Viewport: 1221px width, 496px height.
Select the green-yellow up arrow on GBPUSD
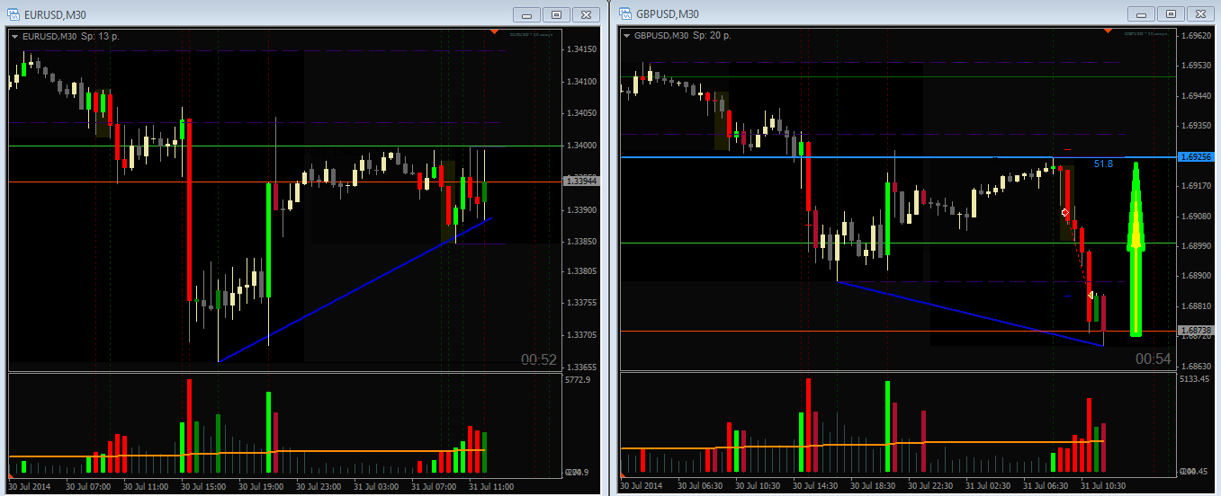[x=1136, y=250]
